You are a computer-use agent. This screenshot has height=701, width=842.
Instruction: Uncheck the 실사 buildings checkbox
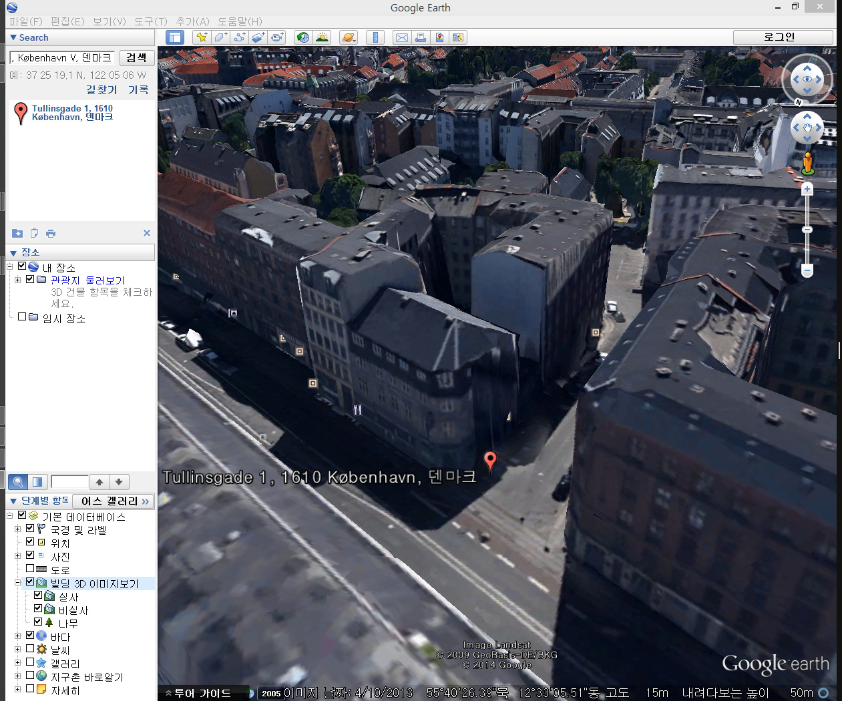point(38,596)
